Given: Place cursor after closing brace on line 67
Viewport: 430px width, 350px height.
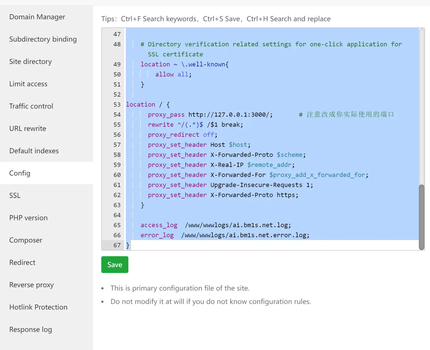Looking at the screenshot, I should pos(130,245).
